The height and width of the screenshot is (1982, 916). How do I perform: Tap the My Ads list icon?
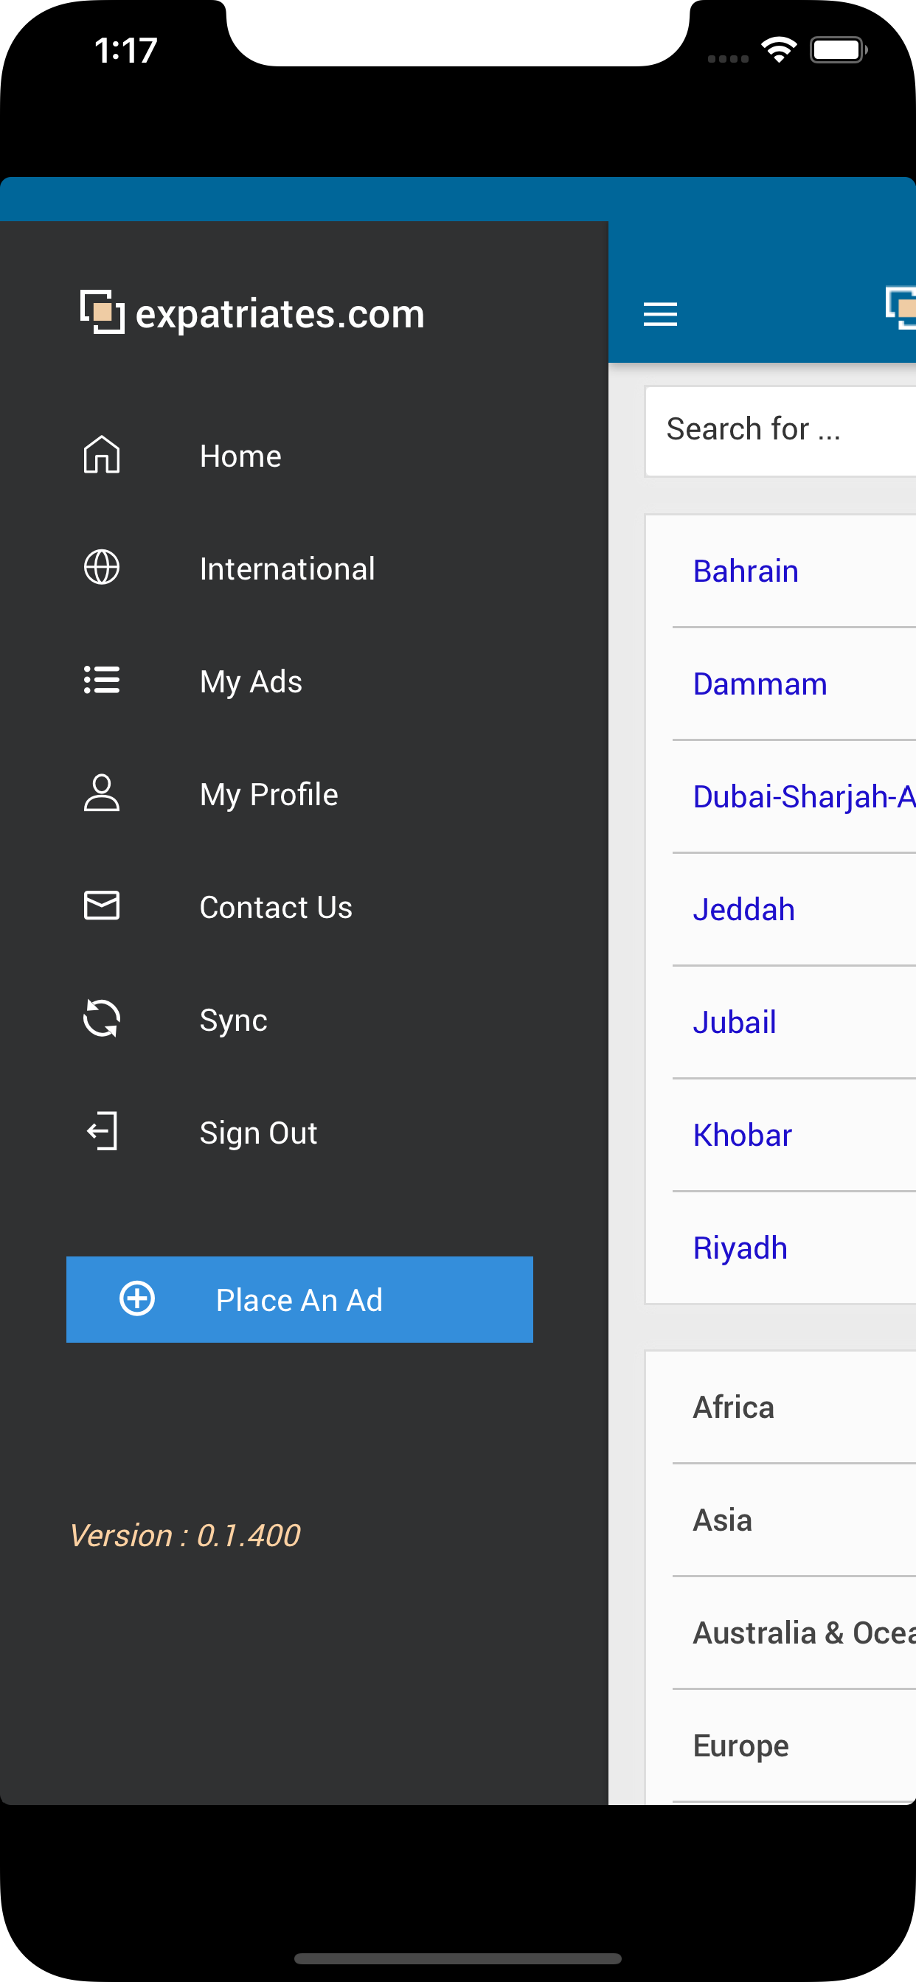click(102, 680)
